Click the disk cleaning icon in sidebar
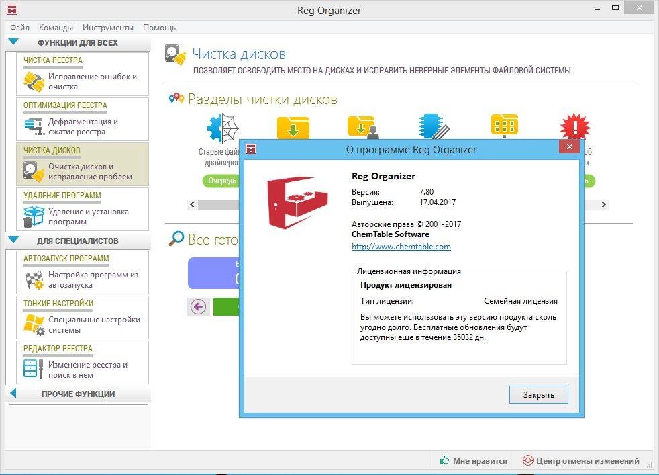The height and width of the screenshot is (475, 659). point(34,171)
